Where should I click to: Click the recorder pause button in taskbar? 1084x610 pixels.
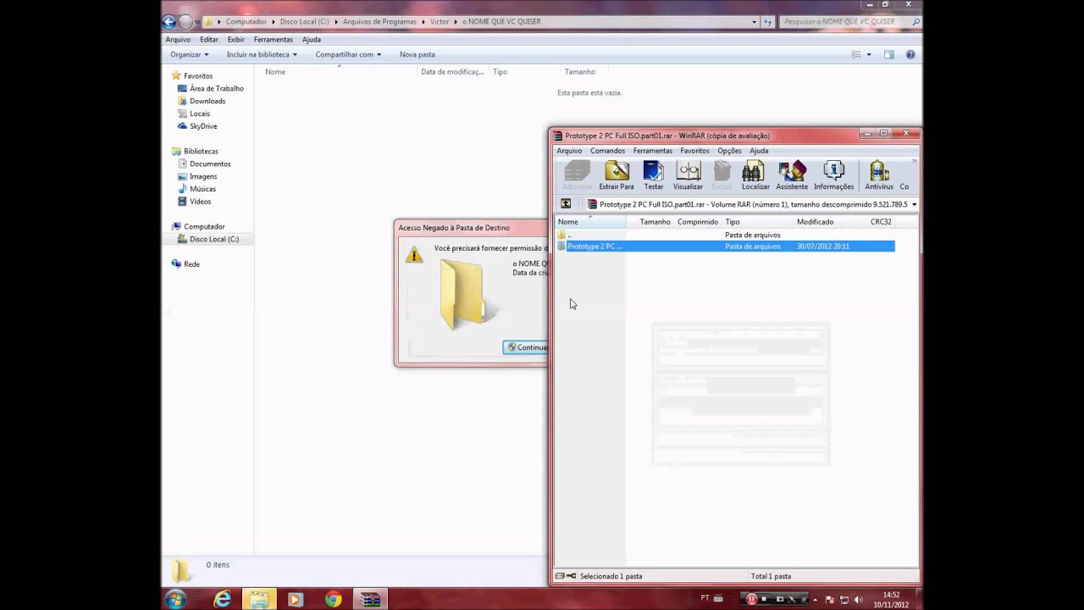tap(751, 599)
